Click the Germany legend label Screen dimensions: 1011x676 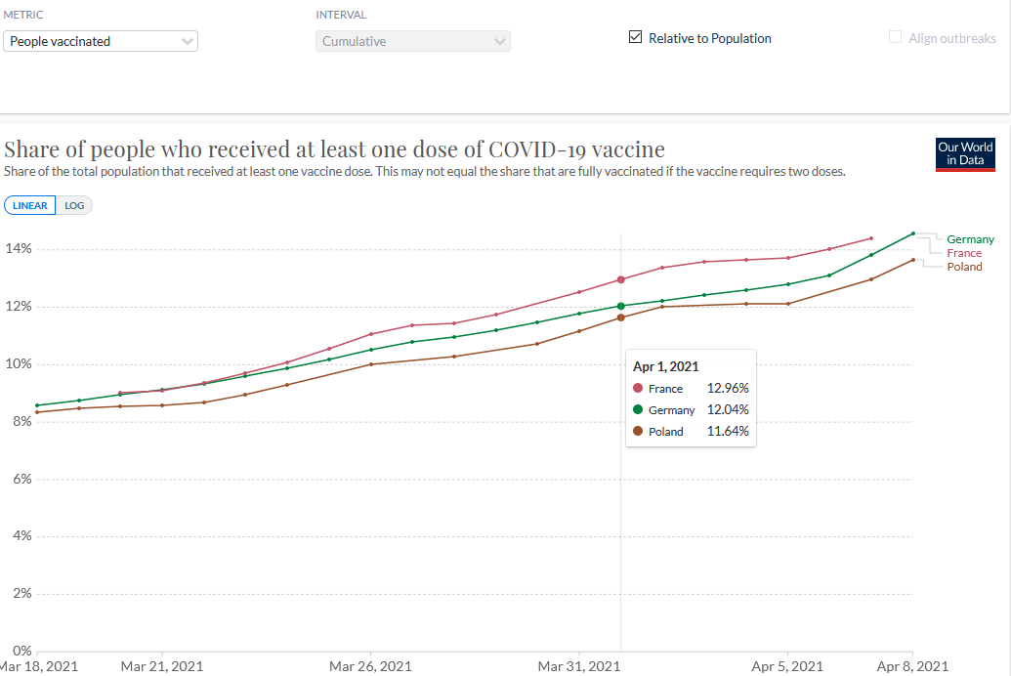click(x=970, y=239)
